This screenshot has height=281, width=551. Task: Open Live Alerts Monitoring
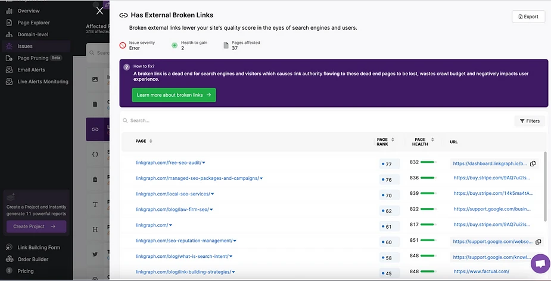(x=43, y=81)
